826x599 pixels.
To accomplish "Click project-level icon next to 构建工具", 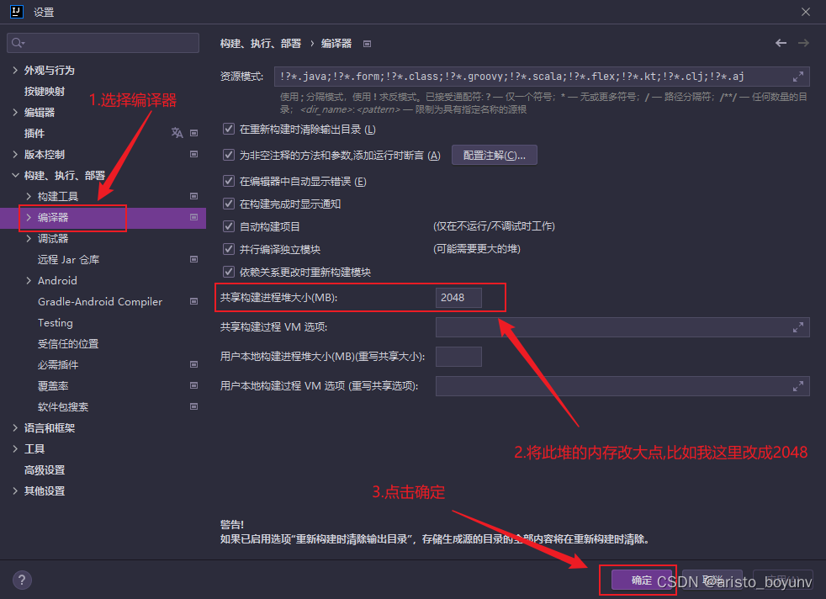I will pos(193,197).
